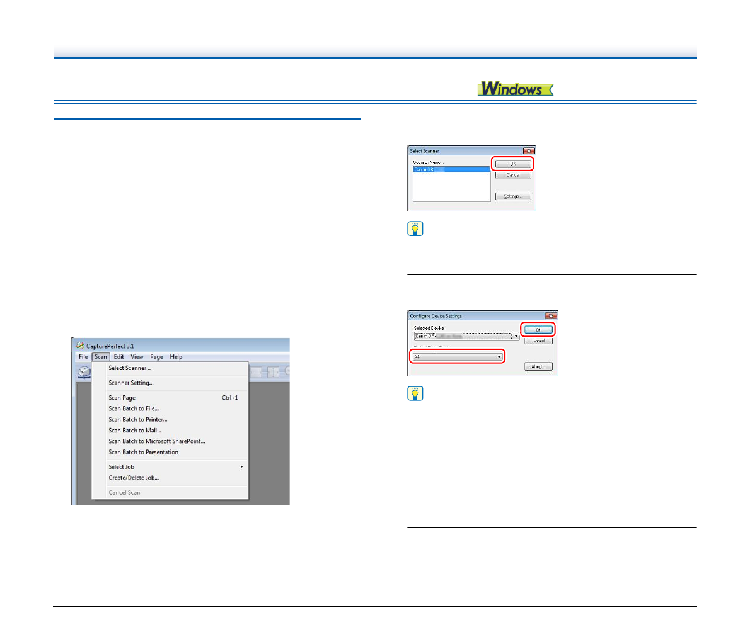750x642 pixels.
Task: Select Scan Batch to File... option
Action: [x=134, y=408]
